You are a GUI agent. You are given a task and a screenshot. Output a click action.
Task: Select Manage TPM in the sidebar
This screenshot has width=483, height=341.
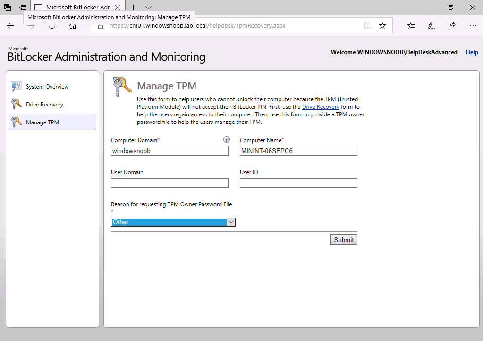pyautogui.click(x=53, y=122)
